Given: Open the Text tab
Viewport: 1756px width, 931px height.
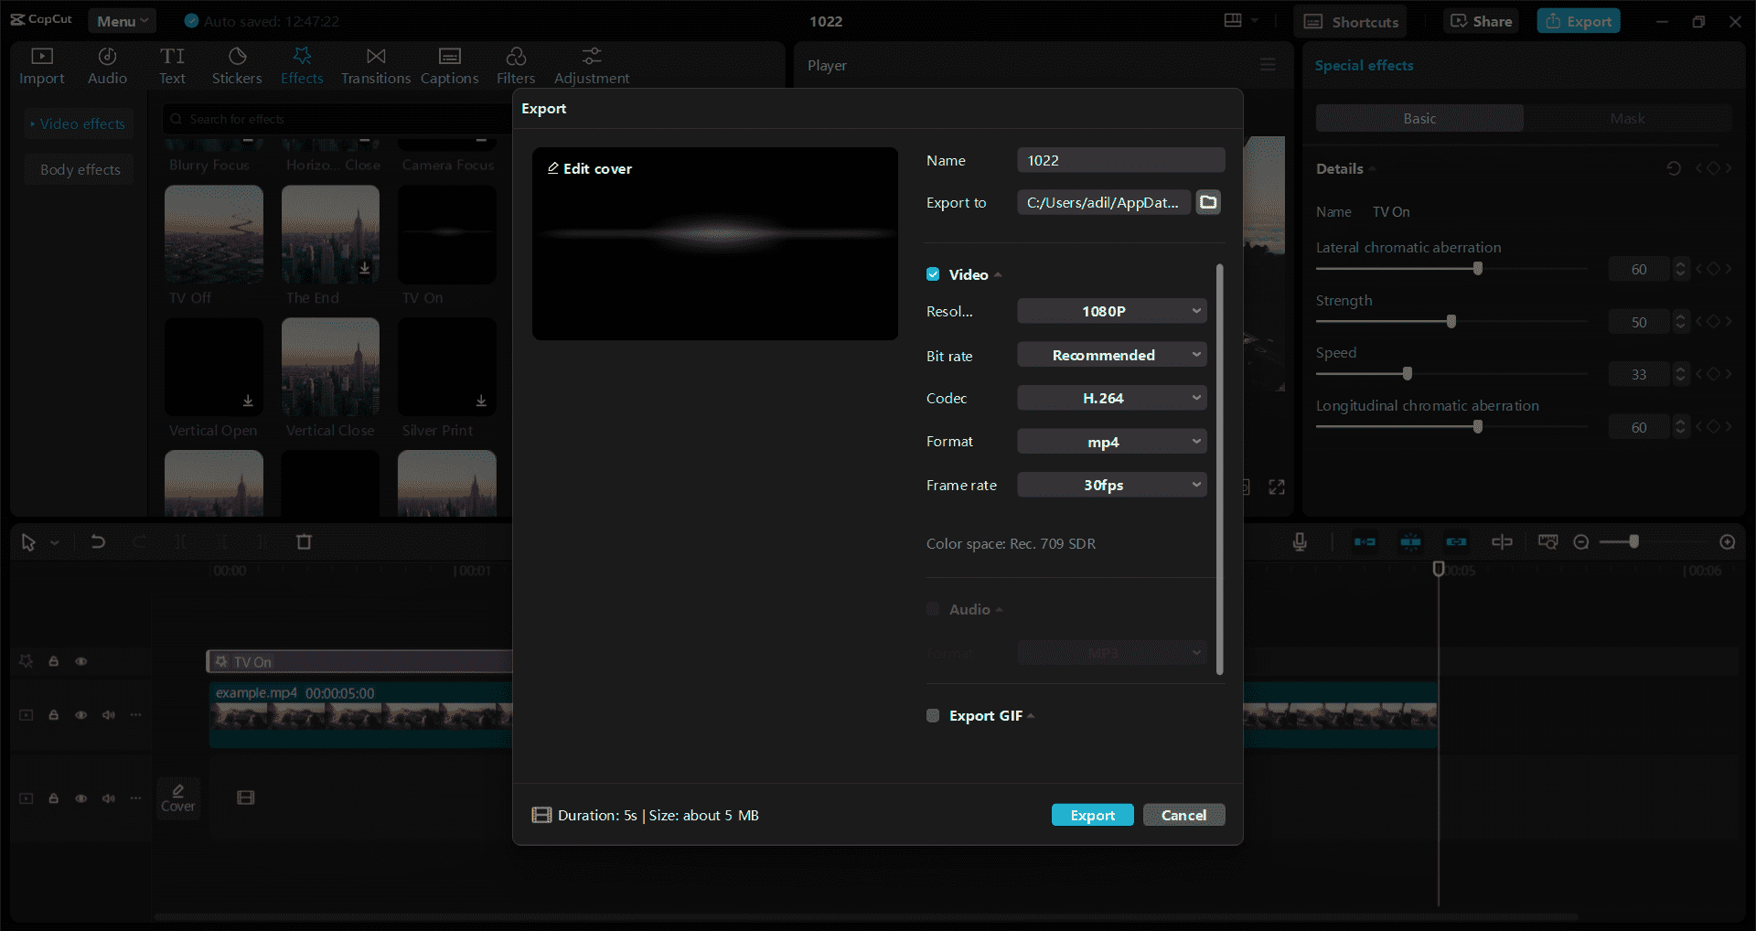Looking at the screenshot, I should (172, 66).
